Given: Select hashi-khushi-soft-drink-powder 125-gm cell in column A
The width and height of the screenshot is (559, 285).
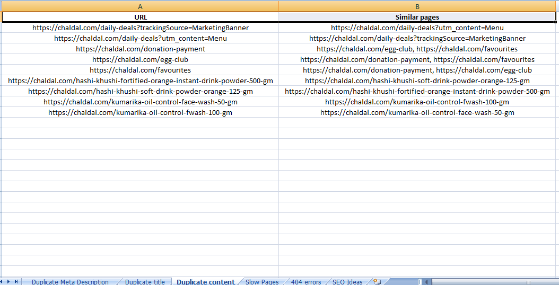Looking at the screenshot, I should point(141,91).
